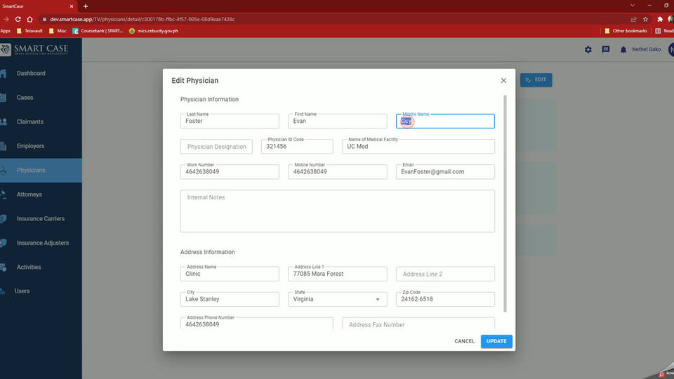Bookmark this page with the star icon

(645, 19)
